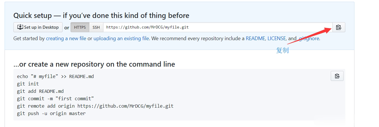Click the git remote add origin line
The width and height of the screenshot is (379, 127).
[95, 106]
